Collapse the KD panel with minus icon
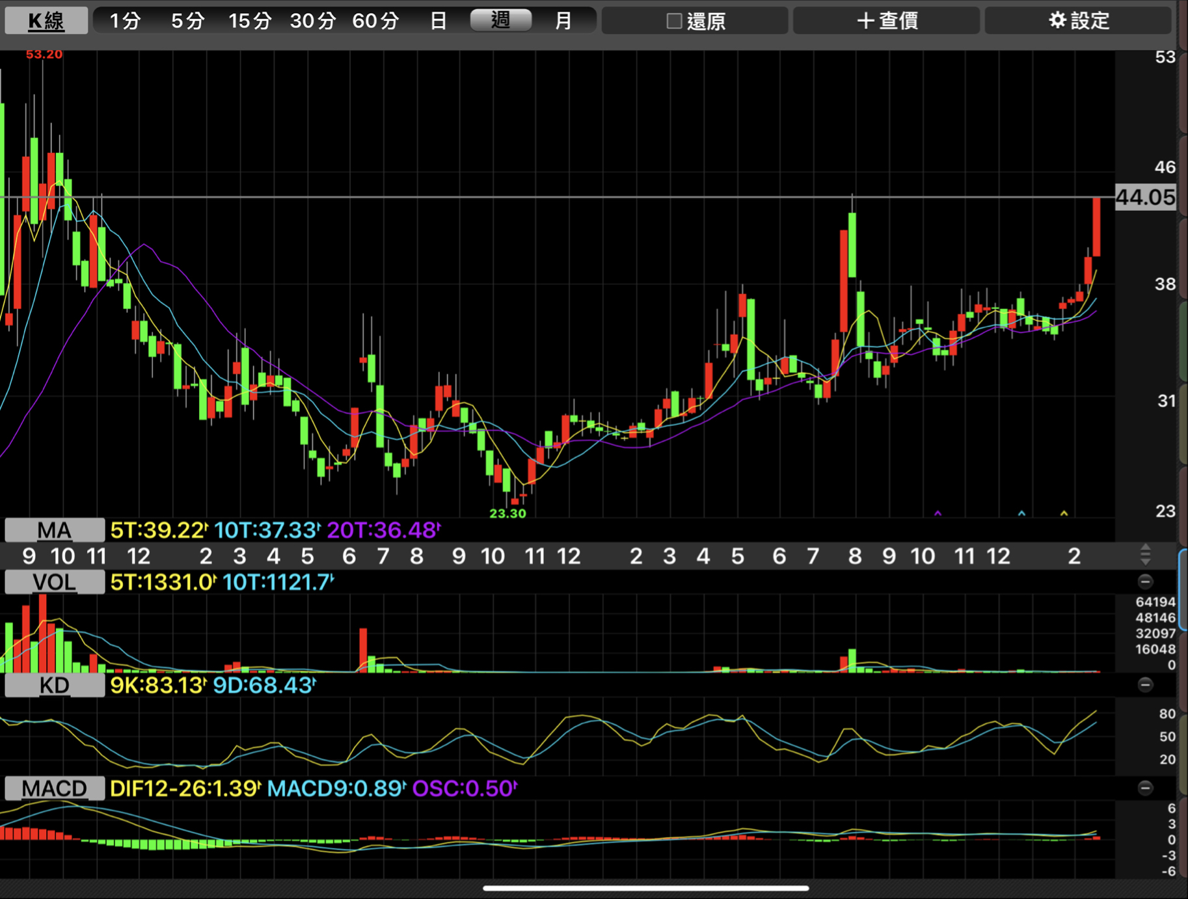Screen dimensions: 1188x899 (x=1145, y=684)
